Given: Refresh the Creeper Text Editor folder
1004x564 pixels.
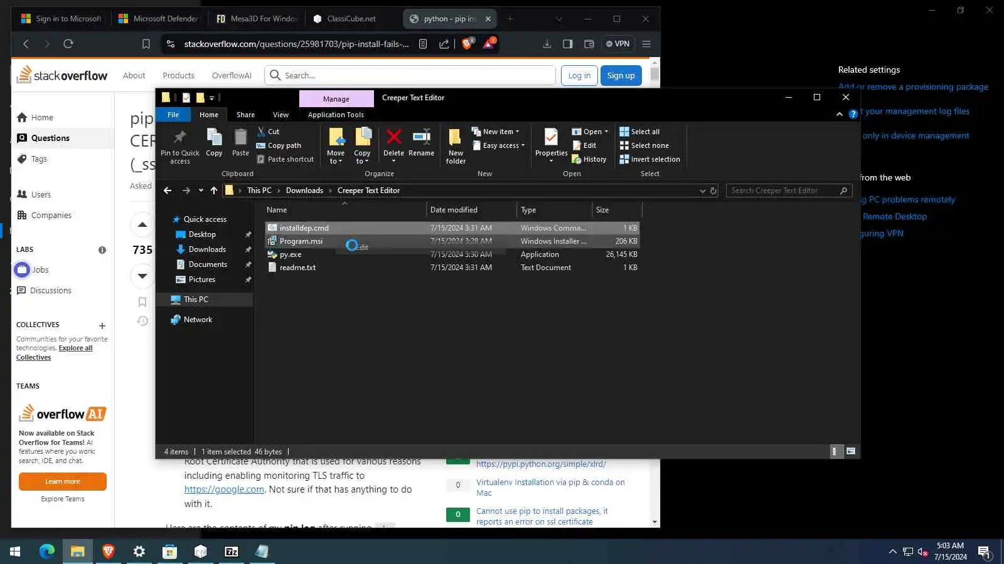Looking at the screenshot, I should (x=713, y=191).
